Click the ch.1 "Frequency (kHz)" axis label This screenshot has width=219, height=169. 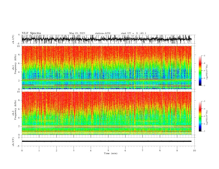coord(15,64)
